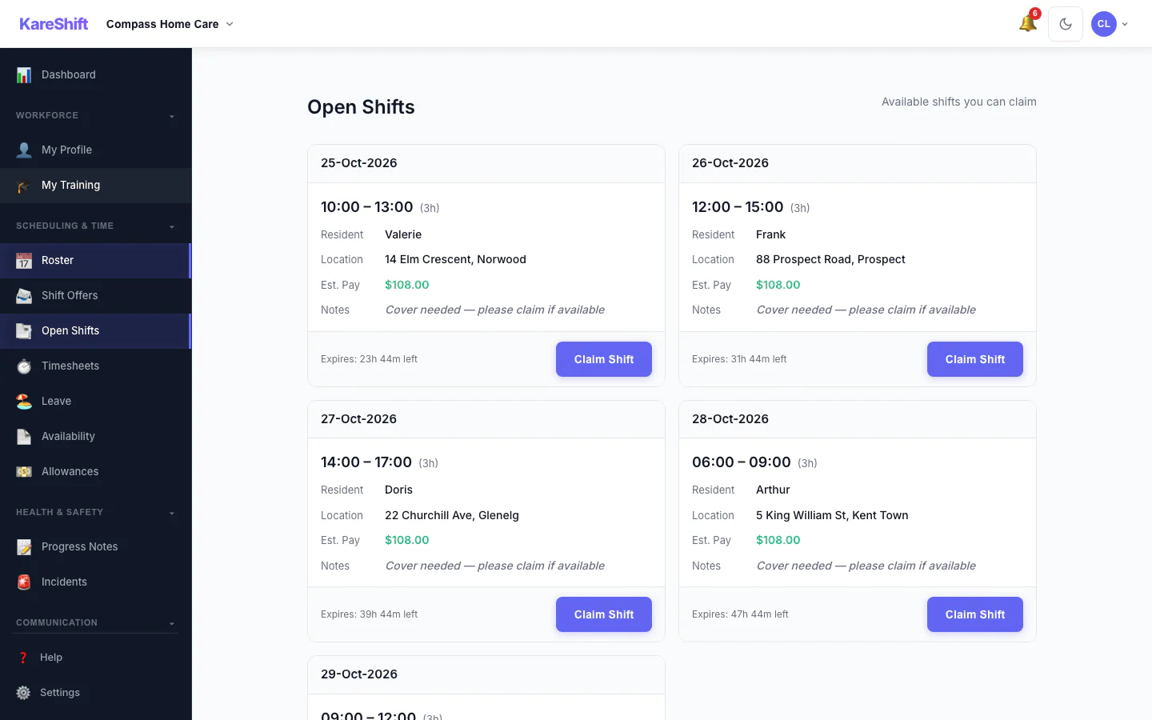Open the Compass Home Care organization dropdown

pyautogui.click(x=170, y=24)
